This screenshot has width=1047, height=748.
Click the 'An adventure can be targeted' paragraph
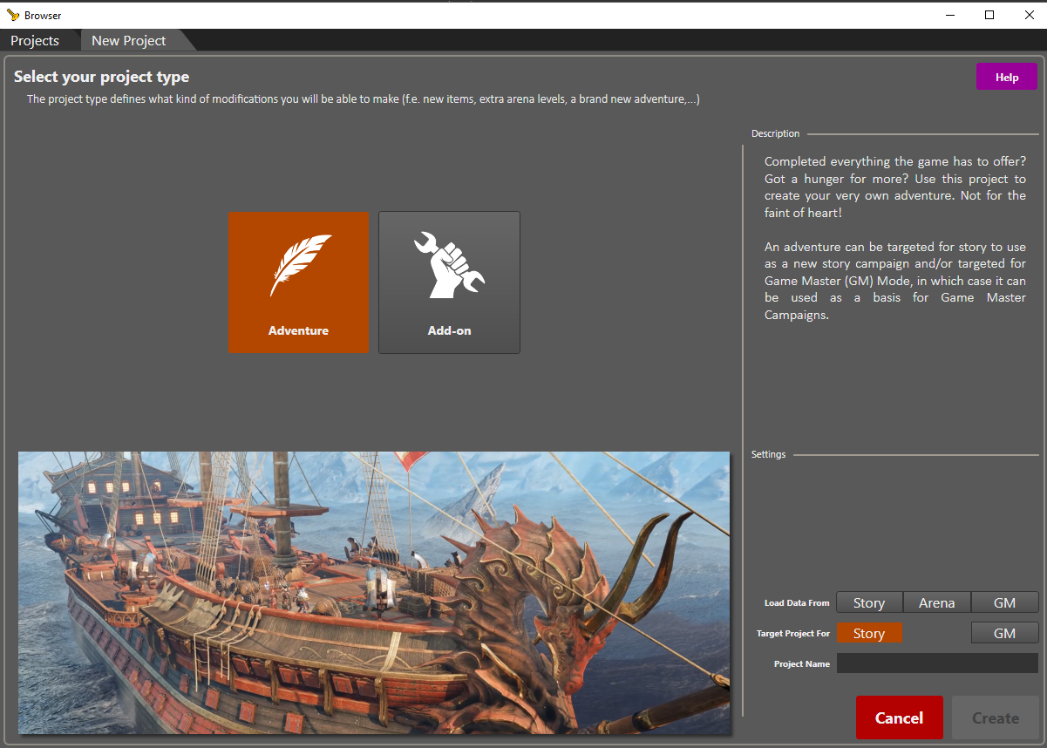895,281
